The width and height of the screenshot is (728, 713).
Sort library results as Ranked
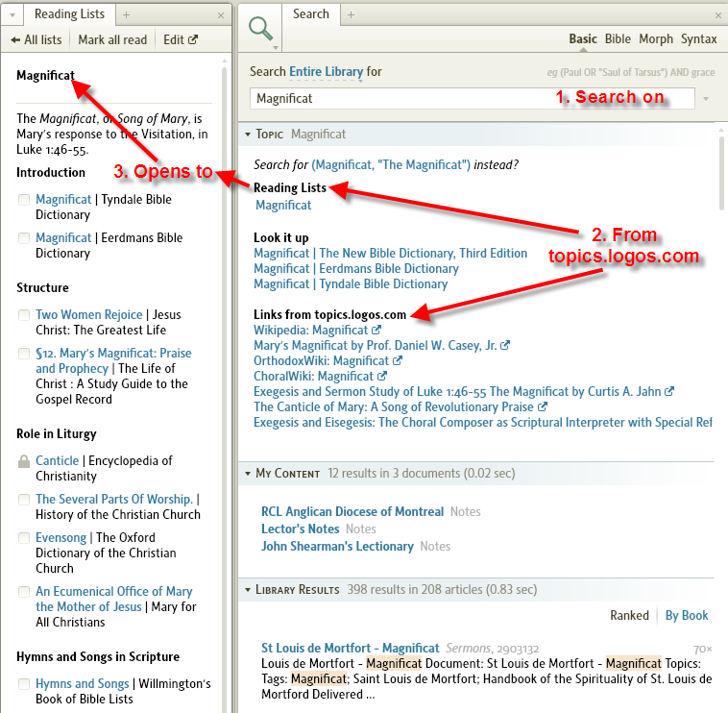(629, 615)
